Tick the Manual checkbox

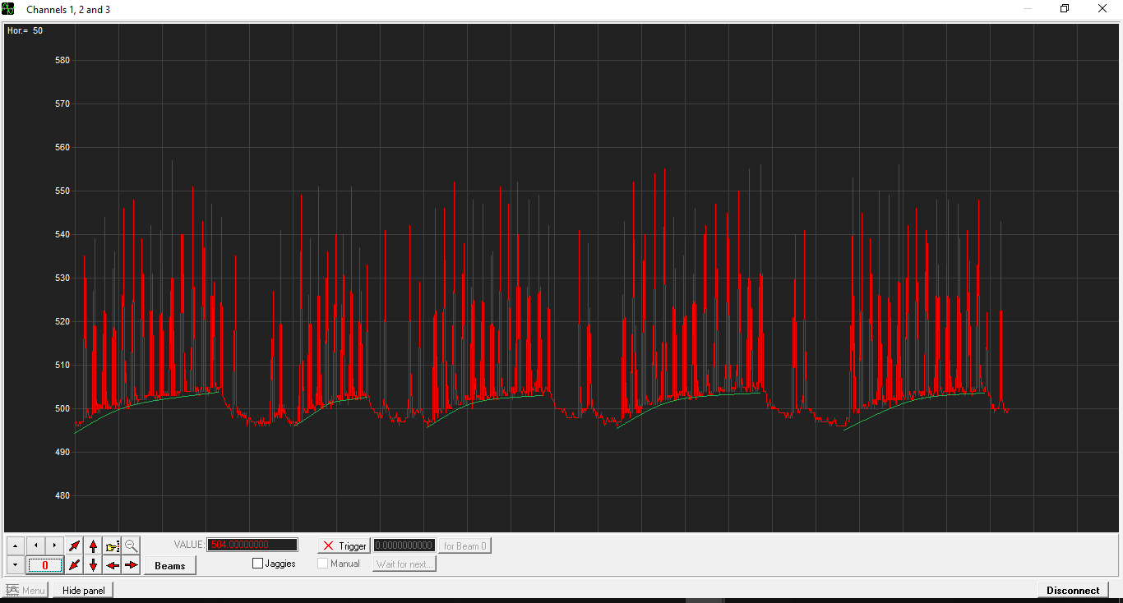point(323,564)
